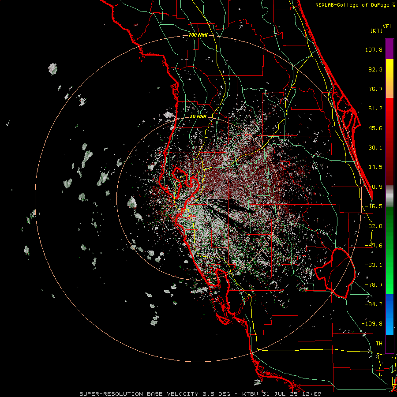Image resolution: width=397 pixels, height=397 pixels.
Task: Choose the -63.1 scale value
Action: (x=374, y=265)
